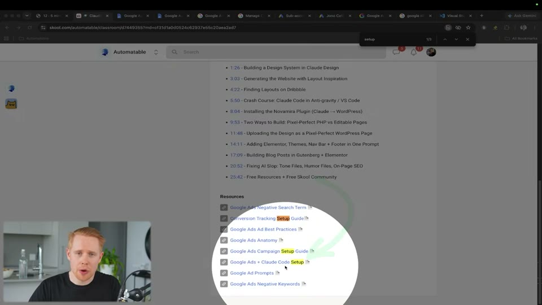This screenshot has width=542, height=305.
Task: Switch to the 'google cl' tab
Action: (x=416, y=16)
